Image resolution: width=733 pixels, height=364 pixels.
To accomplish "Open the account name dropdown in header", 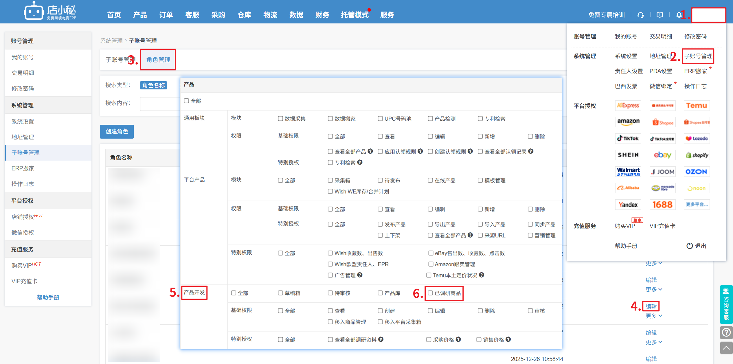I will point(708,15).
